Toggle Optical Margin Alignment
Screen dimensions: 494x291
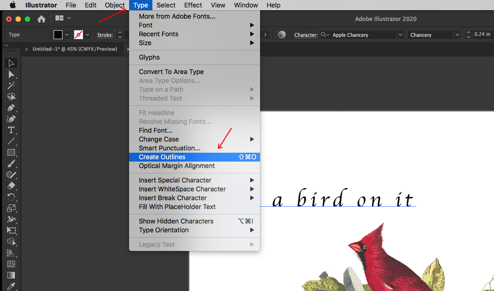click(177, 166)
